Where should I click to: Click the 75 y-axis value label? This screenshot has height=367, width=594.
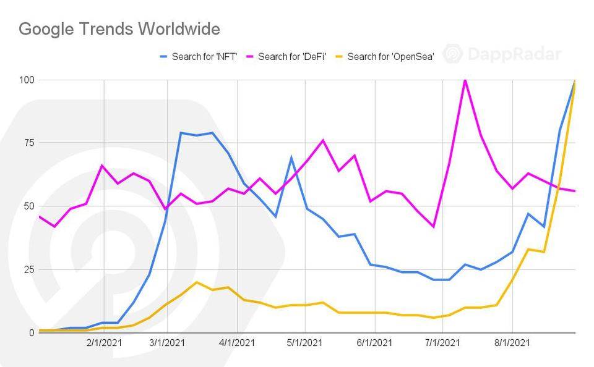click(x=30, y=143)
